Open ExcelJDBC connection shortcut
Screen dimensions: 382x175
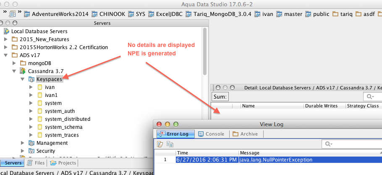click(165, 14)
